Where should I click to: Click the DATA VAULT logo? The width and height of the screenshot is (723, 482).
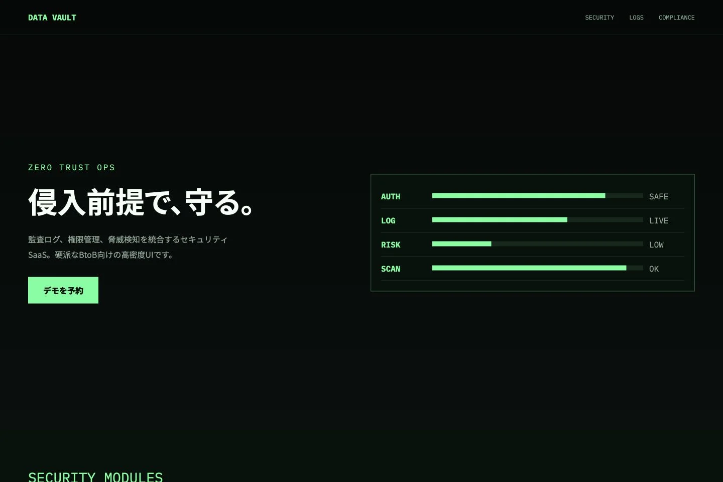click(52, 18)
